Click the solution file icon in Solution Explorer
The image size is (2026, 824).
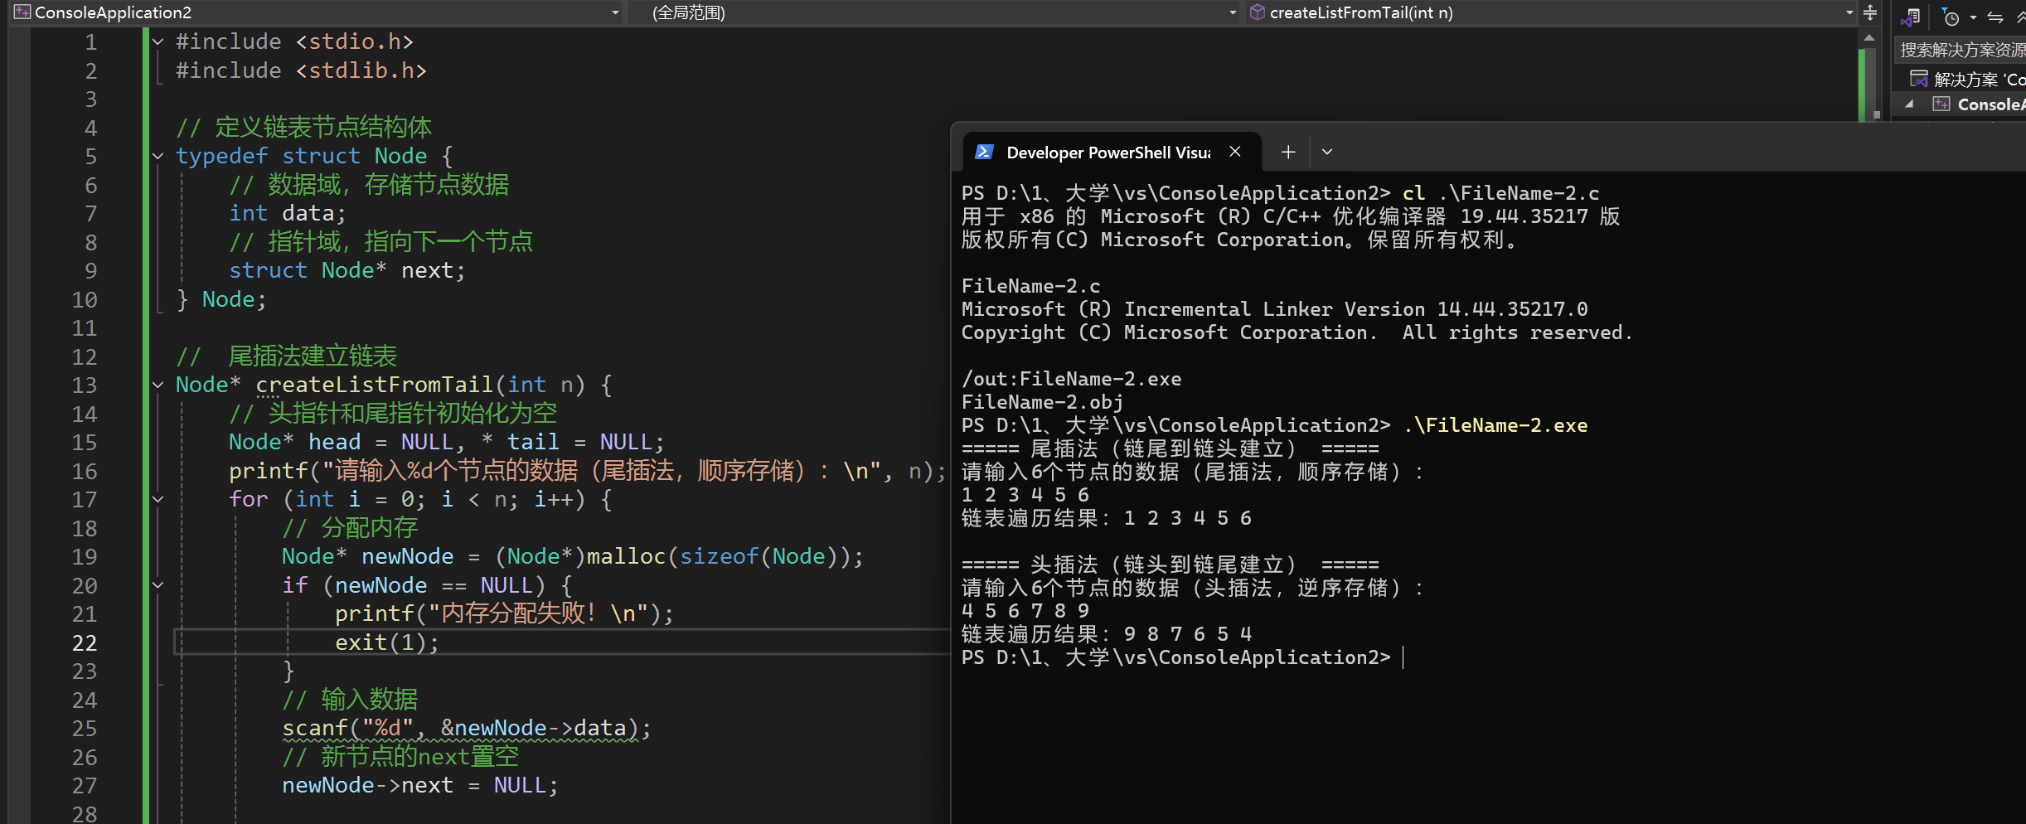1918,79
